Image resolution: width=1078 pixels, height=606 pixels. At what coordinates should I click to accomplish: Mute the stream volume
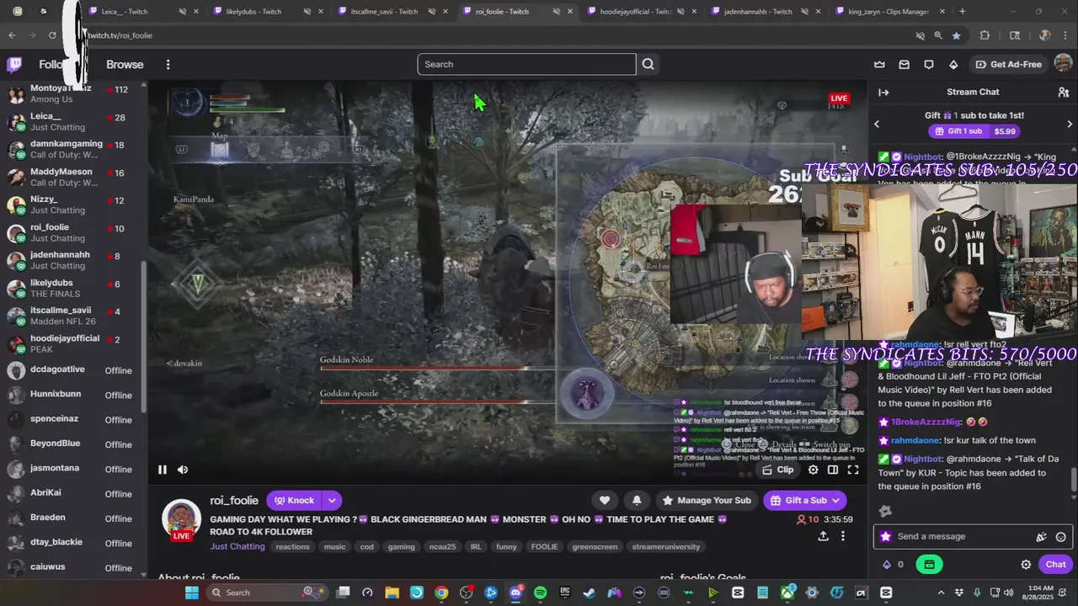click(183, 470)
